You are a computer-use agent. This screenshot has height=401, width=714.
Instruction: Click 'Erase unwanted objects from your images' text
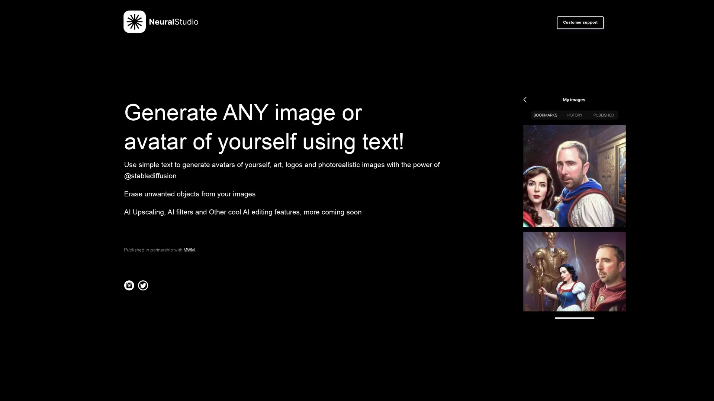point(190,194)
